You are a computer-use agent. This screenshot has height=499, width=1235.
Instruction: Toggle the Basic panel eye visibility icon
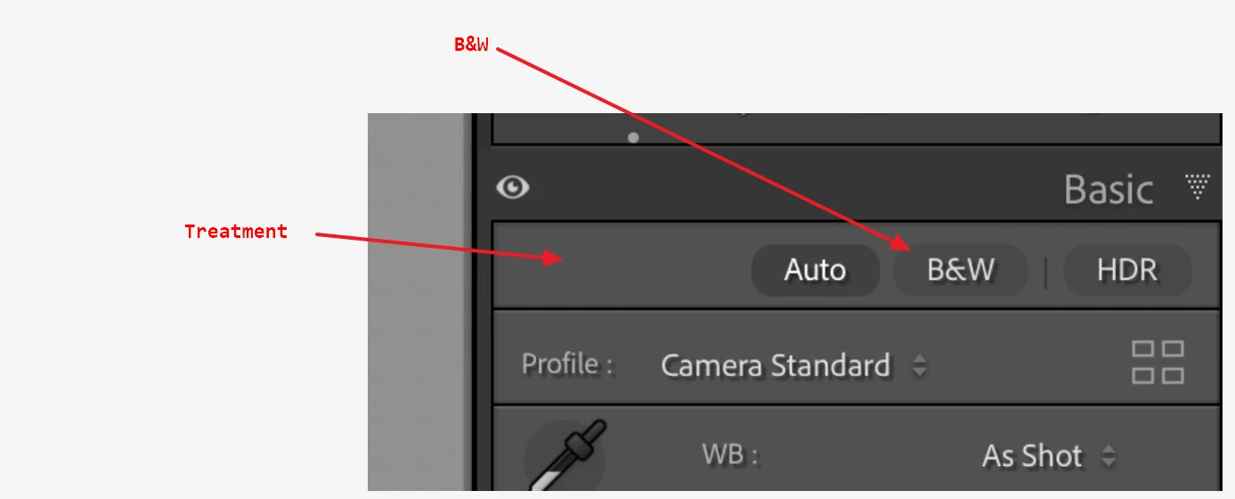pyautogui.click(x=513, y=188)
